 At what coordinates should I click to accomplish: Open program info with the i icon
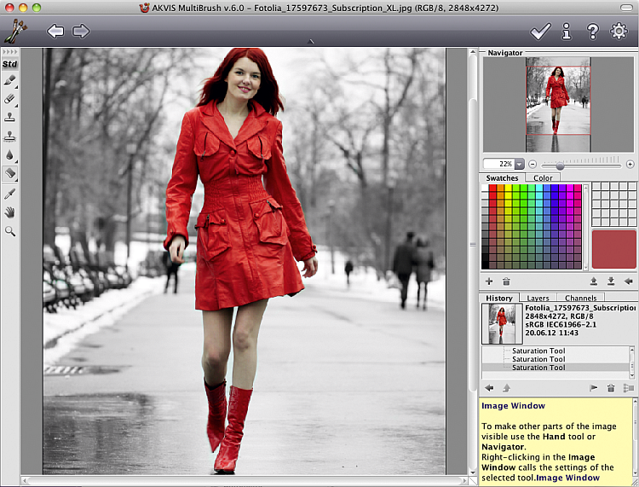click(x=567, y=32)
